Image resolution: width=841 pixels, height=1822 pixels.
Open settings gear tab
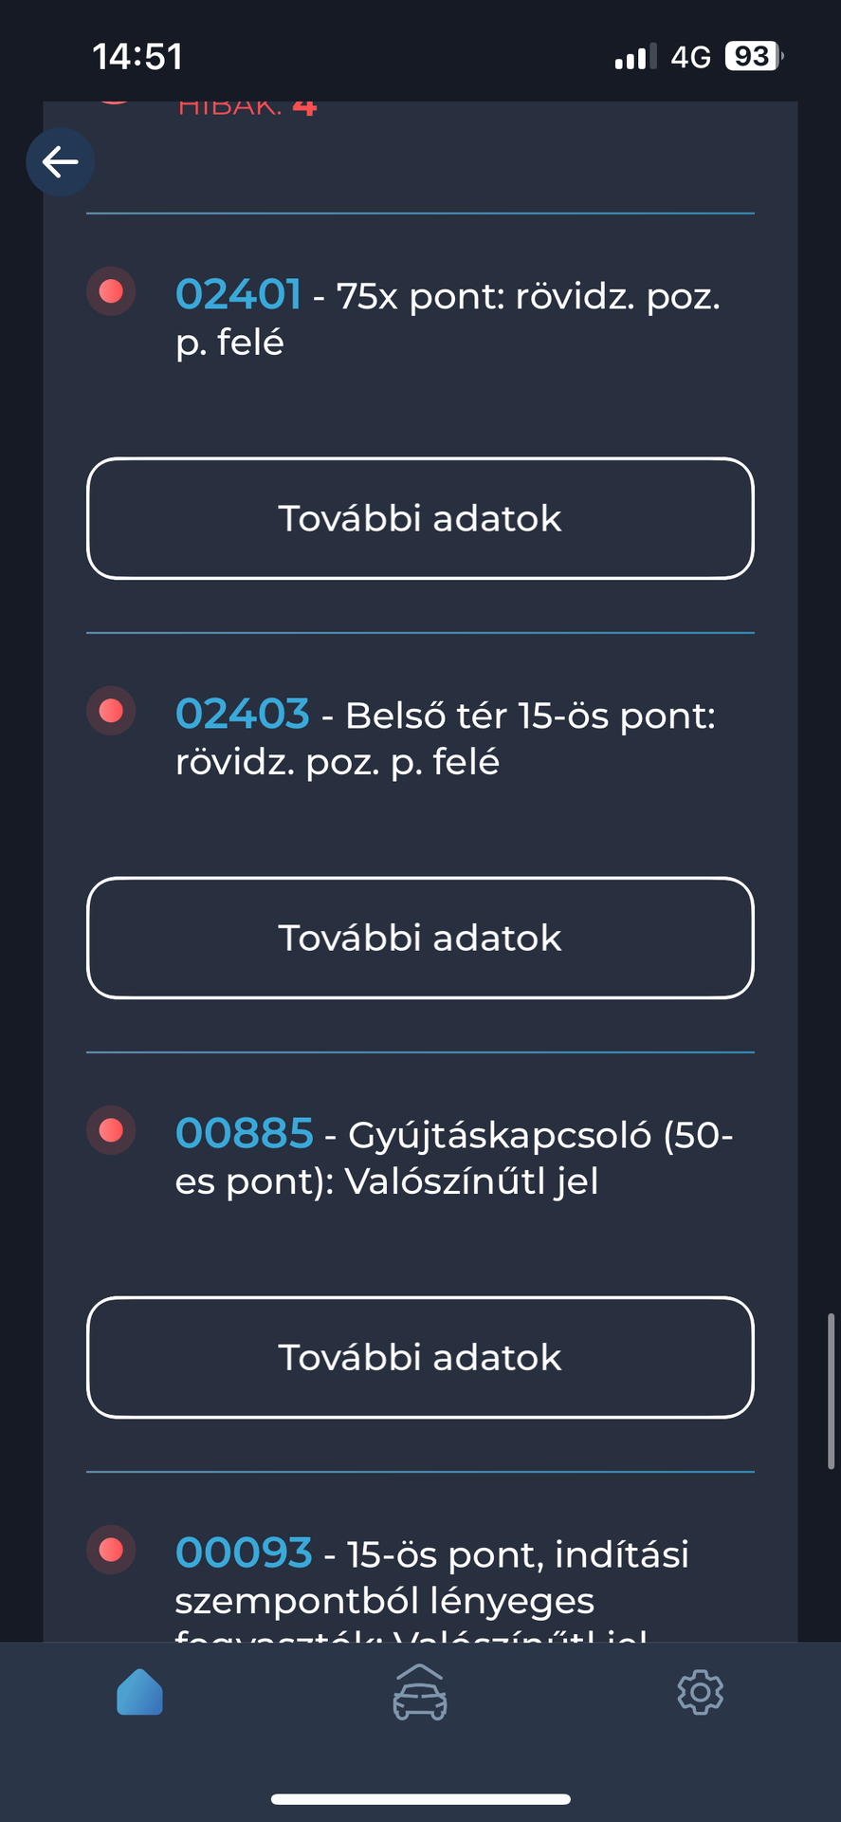(x=700, y=1692)
